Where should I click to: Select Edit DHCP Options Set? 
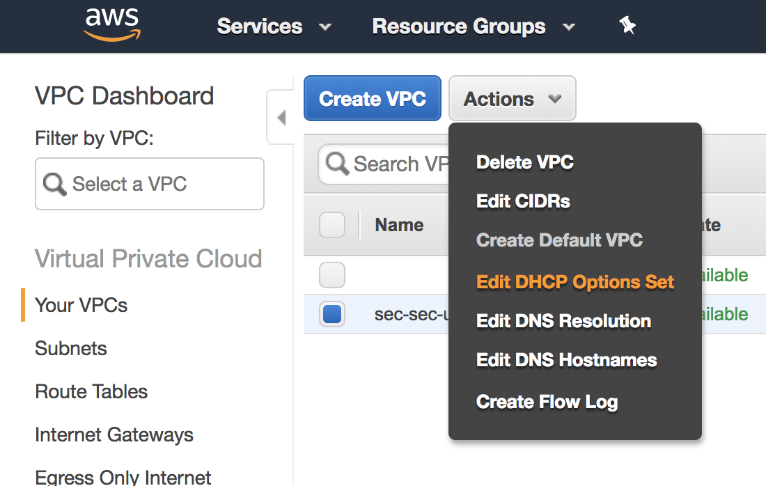pyautogui.click(x=575, y=282)
